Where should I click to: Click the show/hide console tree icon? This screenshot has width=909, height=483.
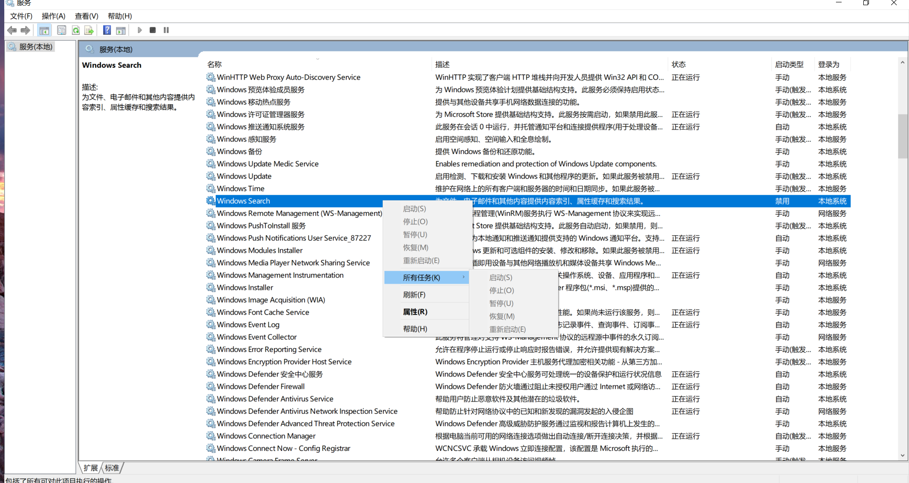pos(44,30)
